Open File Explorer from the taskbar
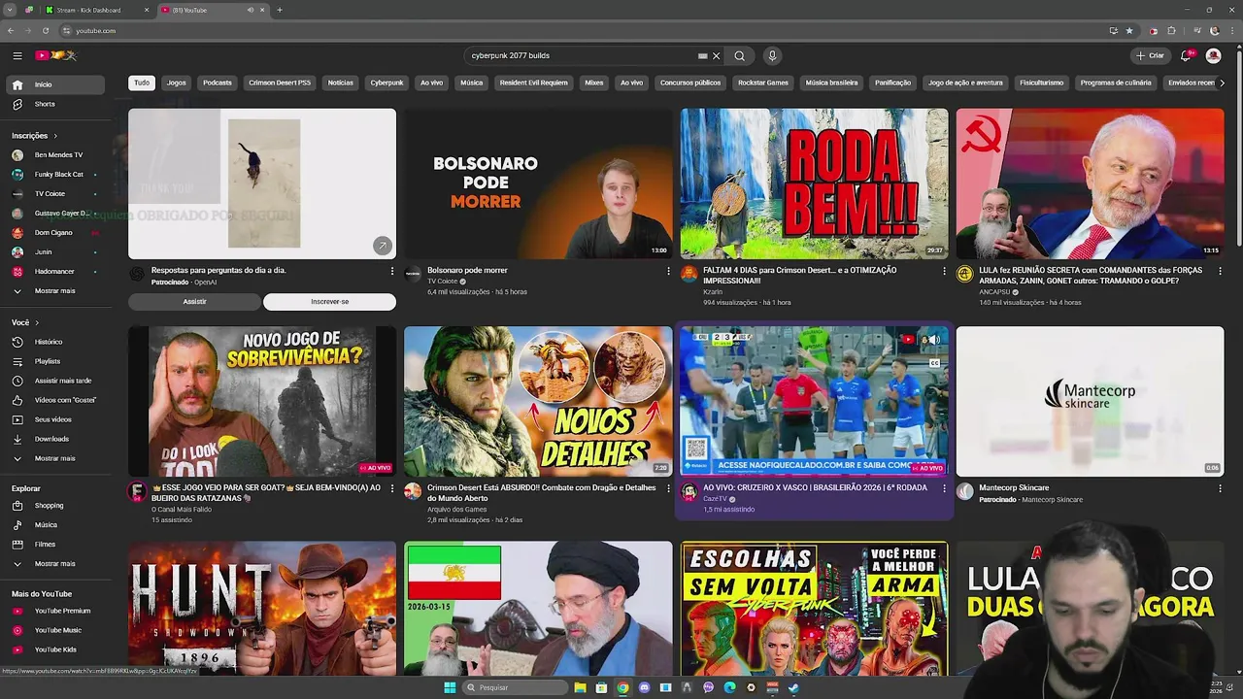The height and width of the screenshot is (699, 1243). click(x=581, y=687)
